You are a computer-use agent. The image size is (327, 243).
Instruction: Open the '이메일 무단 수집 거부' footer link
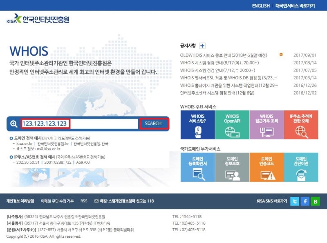[x=57, y=201]
